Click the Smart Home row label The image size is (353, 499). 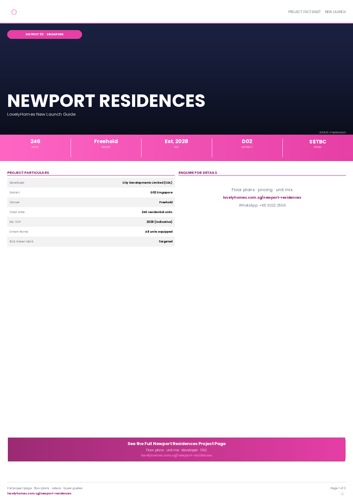pyautogui.click(x=19, y=232)
